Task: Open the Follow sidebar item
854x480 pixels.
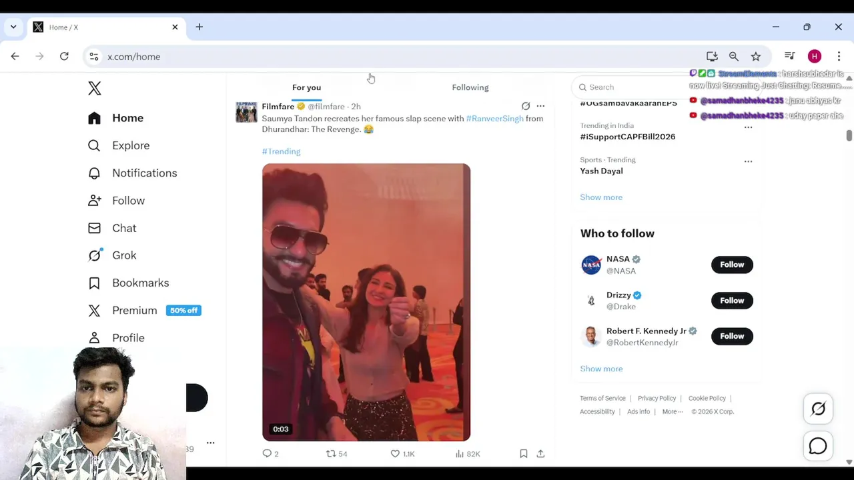Action: tap(117, 201)
